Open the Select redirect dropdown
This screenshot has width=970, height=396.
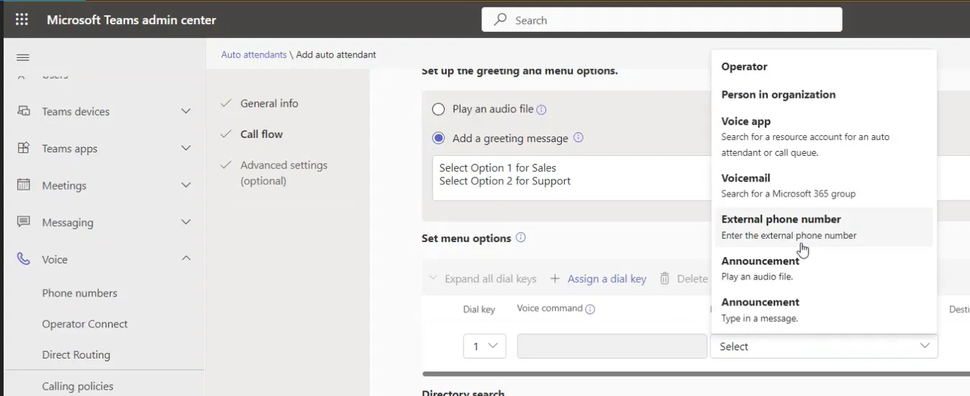click(x=823, y=346)
